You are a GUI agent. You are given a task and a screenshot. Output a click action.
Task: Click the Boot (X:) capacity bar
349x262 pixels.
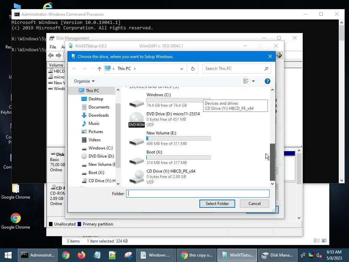point(178,158)
